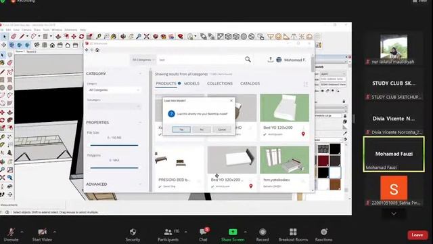
Task: Open audio options arrow beside Unmute
Action: pyautogui.click(x=22, y=232)
